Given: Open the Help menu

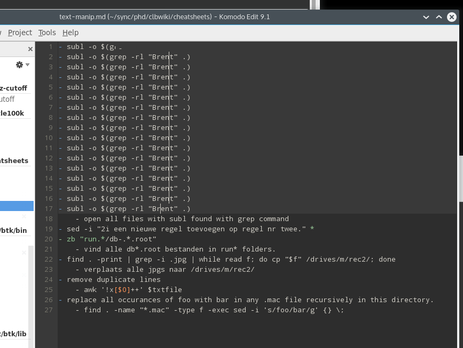Looking at the screenshot, I should point(70,33).
